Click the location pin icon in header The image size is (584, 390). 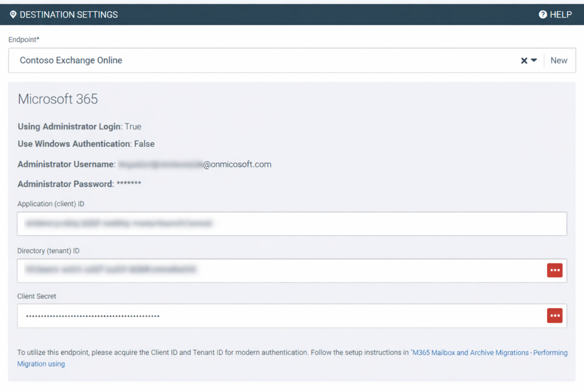[x=13, y=15]
